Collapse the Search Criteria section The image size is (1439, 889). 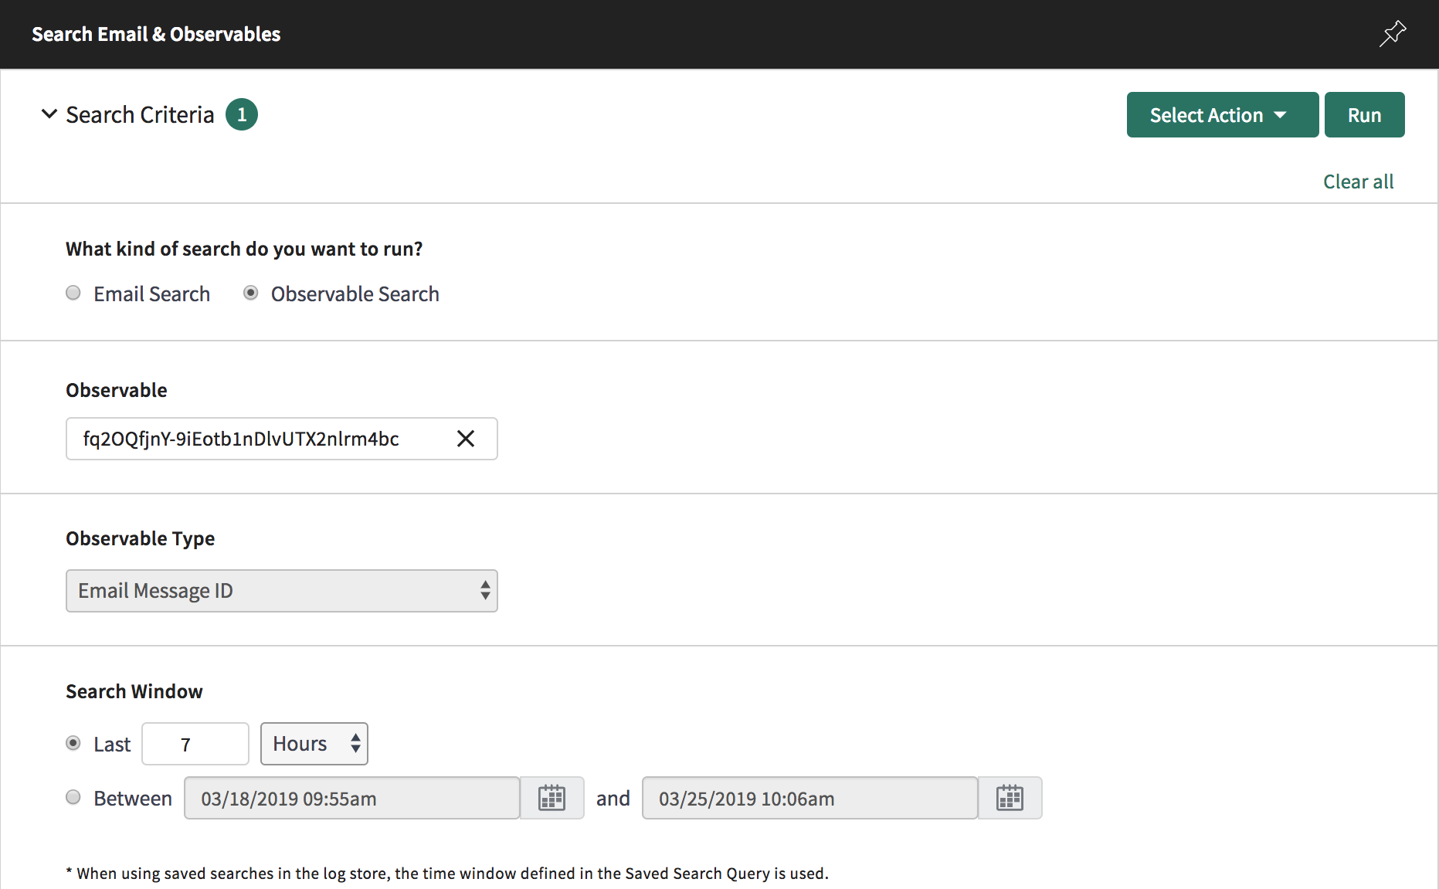coord(49,114)
